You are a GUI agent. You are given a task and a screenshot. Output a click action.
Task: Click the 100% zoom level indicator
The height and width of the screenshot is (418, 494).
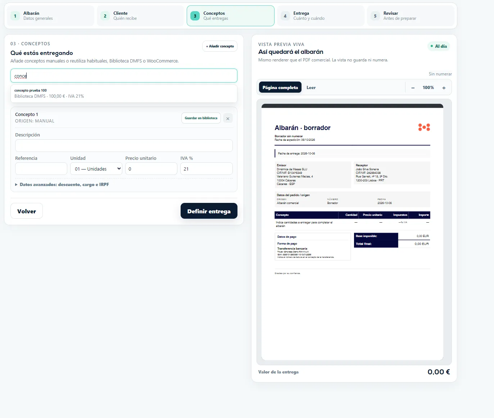point(428,88)
